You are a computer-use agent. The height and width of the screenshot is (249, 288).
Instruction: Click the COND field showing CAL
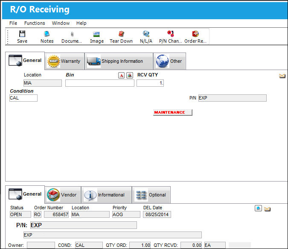89,245
